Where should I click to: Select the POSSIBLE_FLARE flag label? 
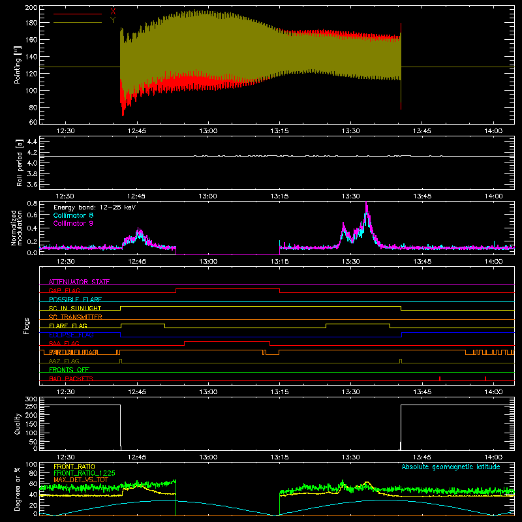pyautogui.click(x=75, y=299)
